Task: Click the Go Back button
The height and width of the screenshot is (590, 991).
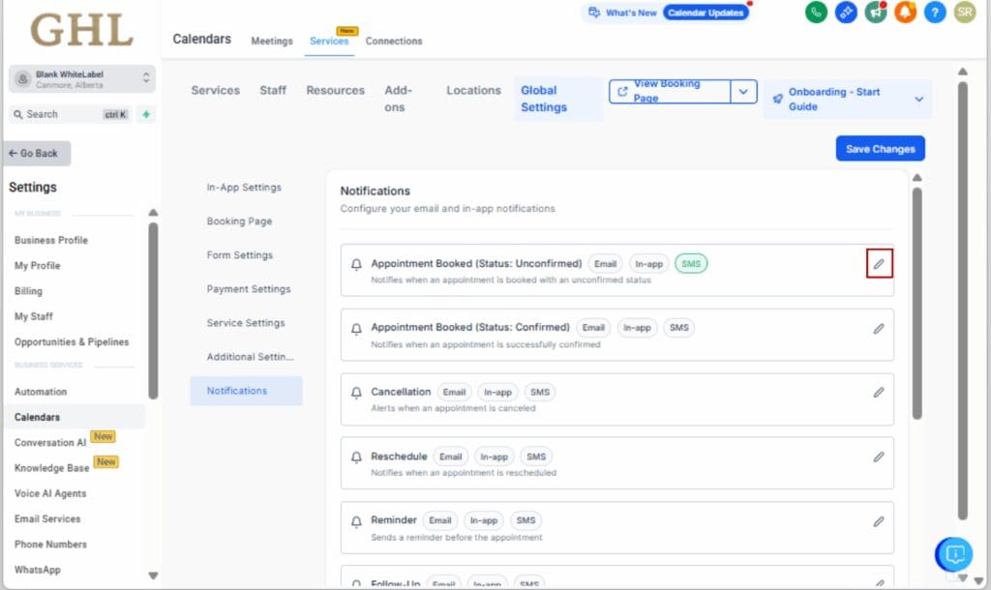Action: tap(36, 153)
